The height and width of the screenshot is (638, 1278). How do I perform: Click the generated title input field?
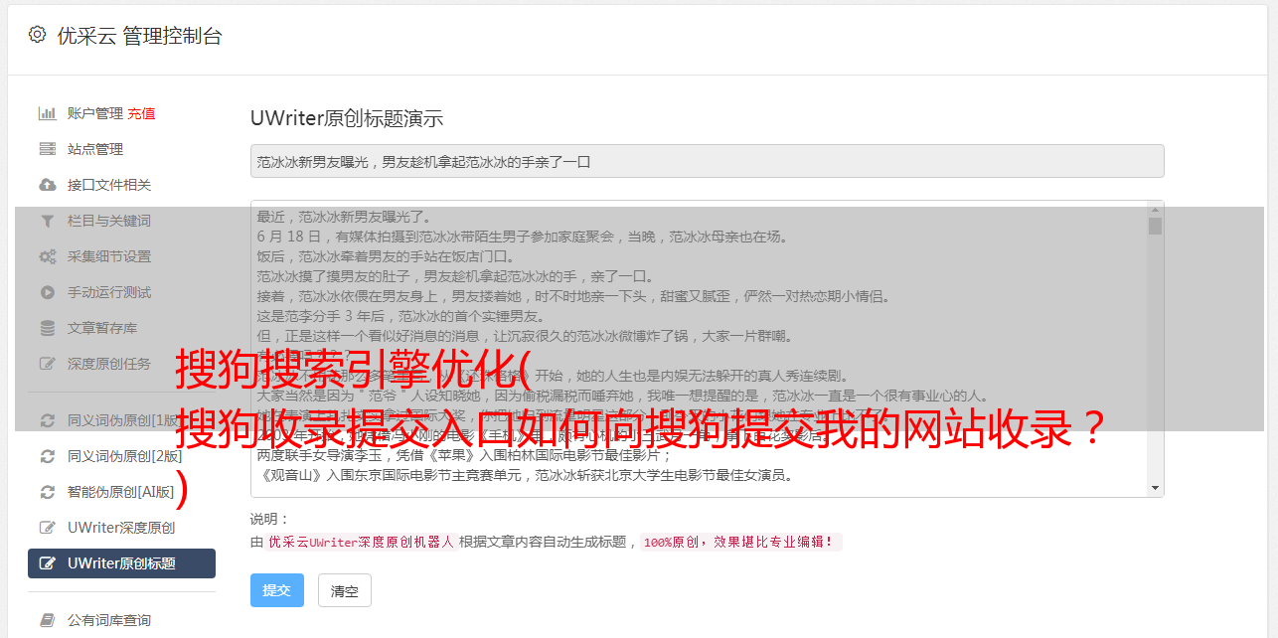[707, 161]
